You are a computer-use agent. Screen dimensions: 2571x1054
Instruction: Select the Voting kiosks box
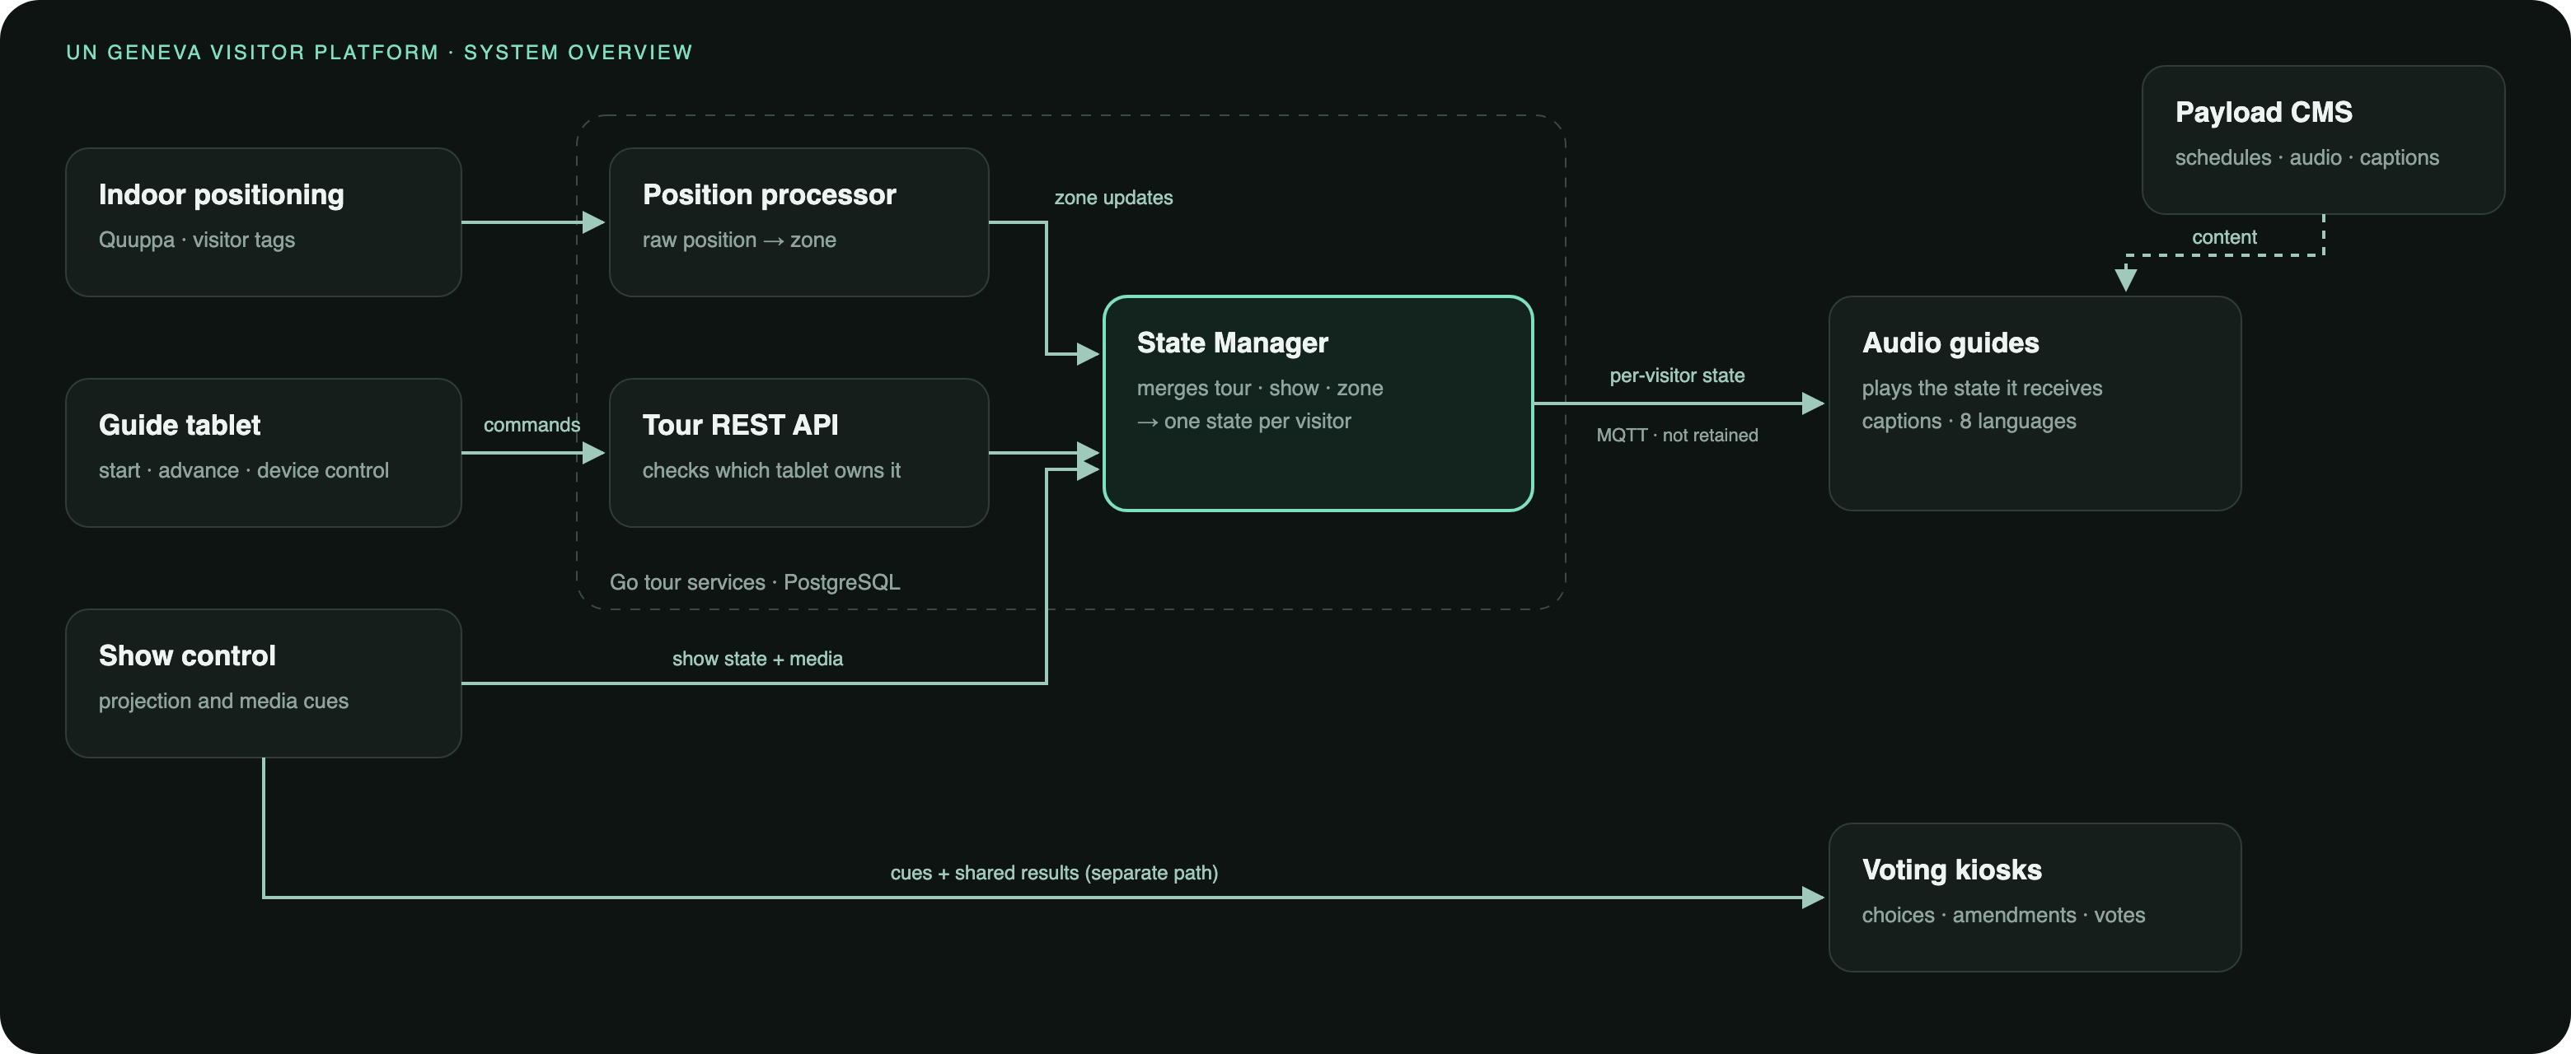2034,898
